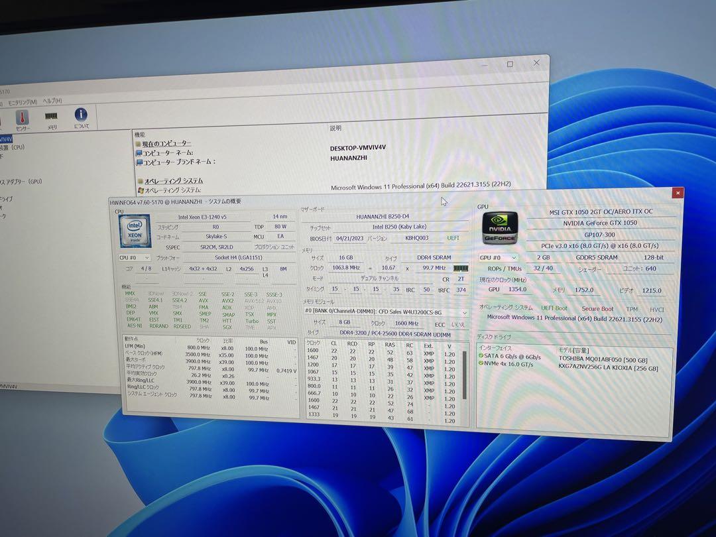Click the GPU memory clock value 1752.0
This screenshot has height=537, width=716.
pos(583,290)
